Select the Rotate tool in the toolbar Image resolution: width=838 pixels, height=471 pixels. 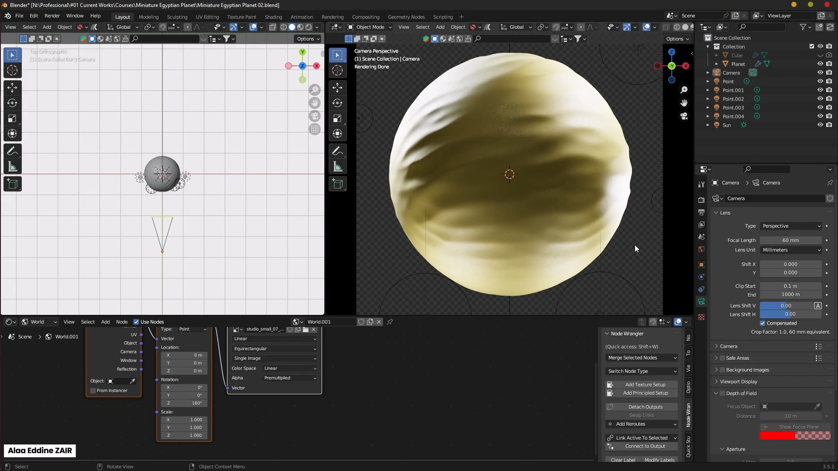12,103
